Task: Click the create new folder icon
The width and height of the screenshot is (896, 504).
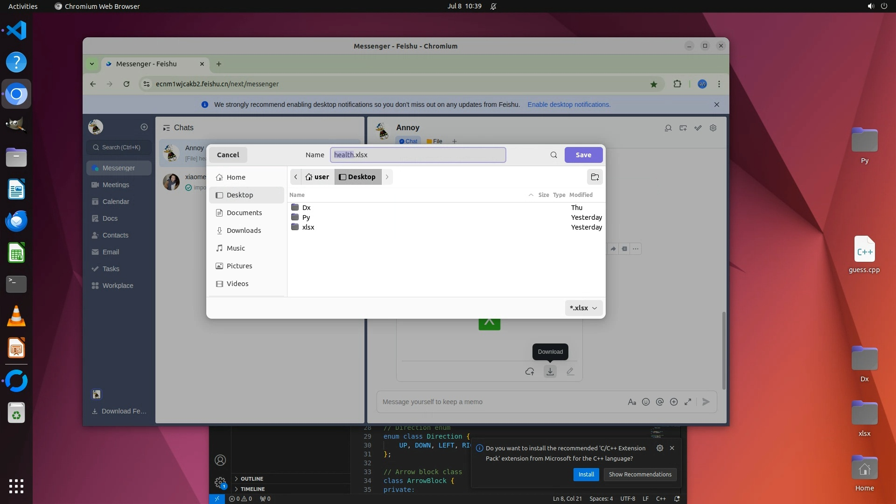Action: click(x=595, y=177)
